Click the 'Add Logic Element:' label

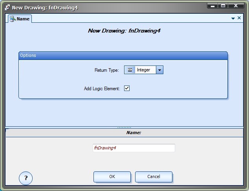[x=102, y=89]
